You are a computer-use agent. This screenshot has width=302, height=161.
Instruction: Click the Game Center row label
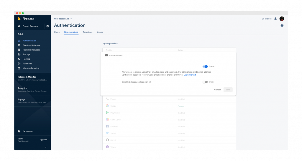pyautogui.click(x=116, y=120)
